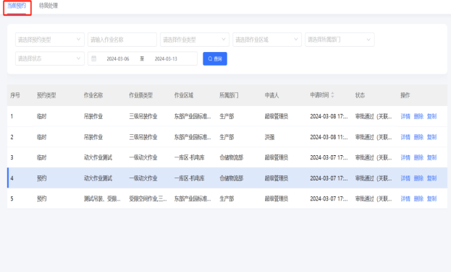The image size is (451, 272).
Task: Open the 请选择预约类型 dropdown
Action: [x=50, y=40]
